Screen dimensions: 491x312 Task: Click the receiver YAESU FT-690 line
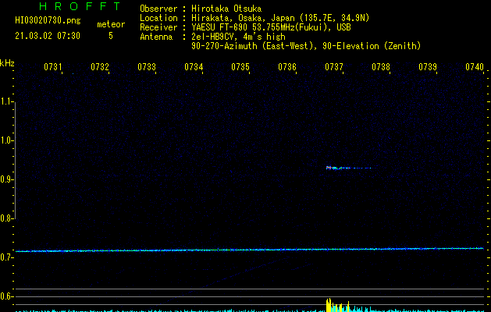(271, 27)
